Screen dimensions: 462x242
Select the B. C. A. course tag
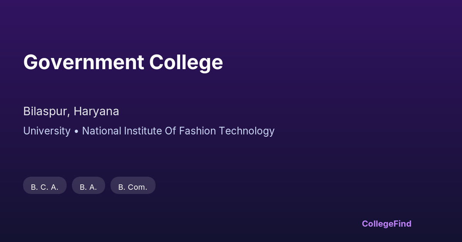click(x=45, y=186)
